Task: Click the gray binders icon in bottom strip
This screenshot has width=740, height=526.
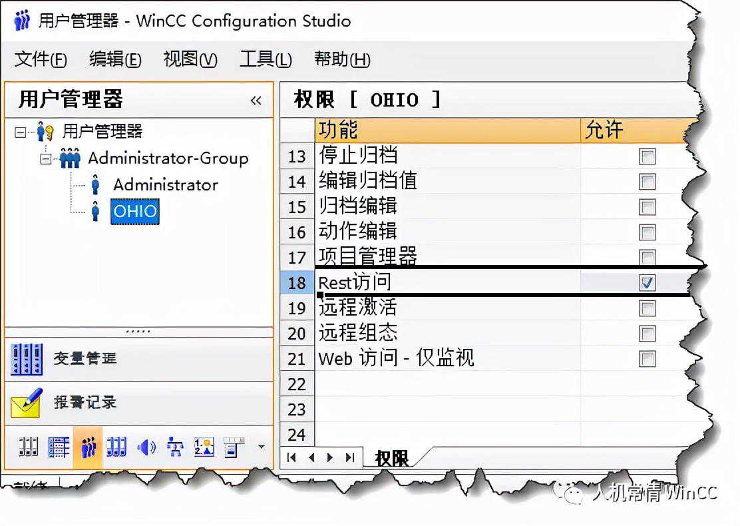Action: coord(28,447)
